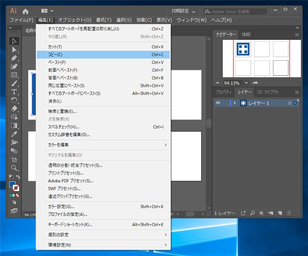Expand レイヤー 1 sublayers chevron

click(234, 103)
